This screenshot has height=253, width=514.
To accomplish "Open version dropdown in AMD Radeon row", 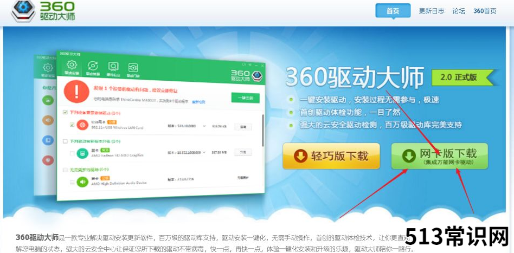I will click(x=204, y=152).
